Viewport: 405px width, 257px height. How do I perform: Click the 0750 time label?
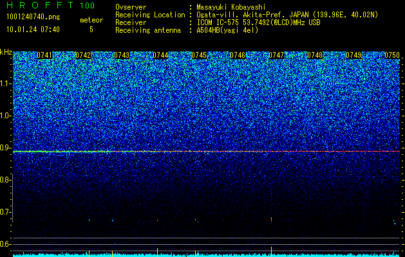coord(392,55)
